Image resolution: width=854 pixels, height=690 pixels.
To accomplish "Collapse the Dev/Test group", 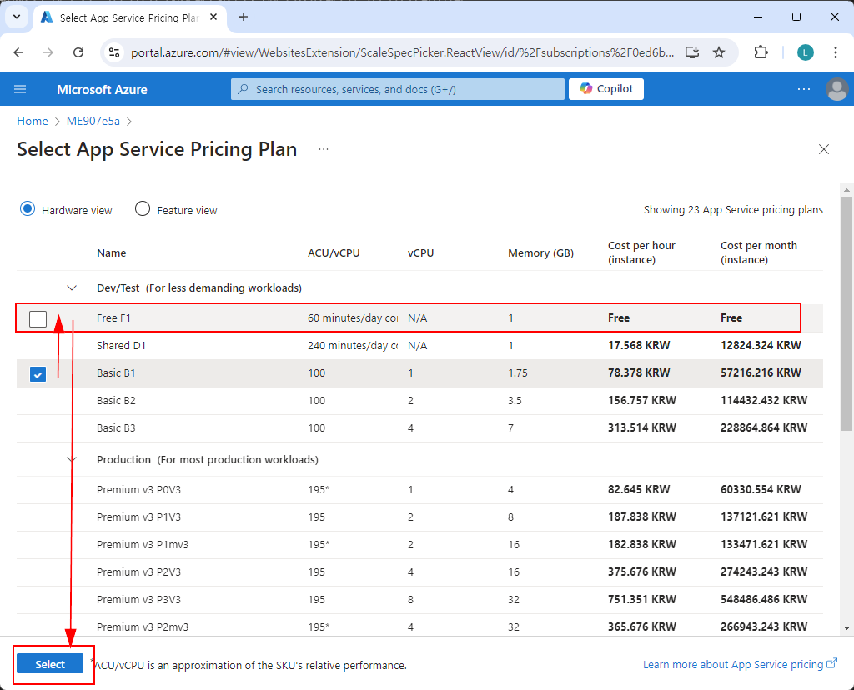I will coord(72,287).
